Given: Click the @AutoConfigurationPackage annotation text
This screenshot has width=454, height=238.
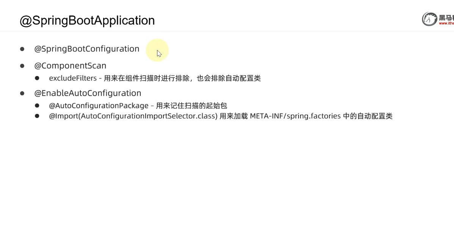Looking at the screenshot, I should pos(99,106).
